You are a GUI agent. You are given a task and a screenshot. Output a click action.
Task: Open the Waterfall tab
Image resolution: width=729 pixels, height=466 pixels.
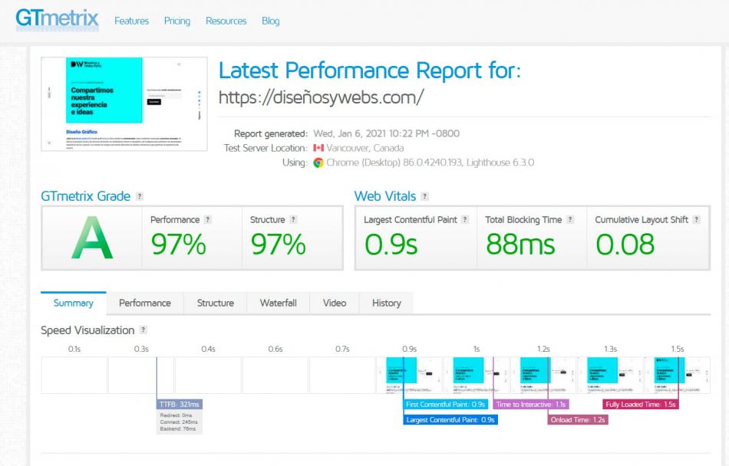(278, 303)
